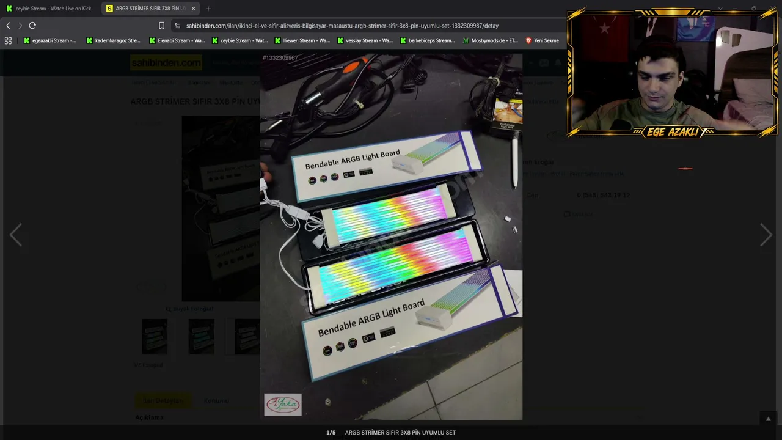Show the next photo in the gallery
Screen dimensions: 782x440
point(766,235)
